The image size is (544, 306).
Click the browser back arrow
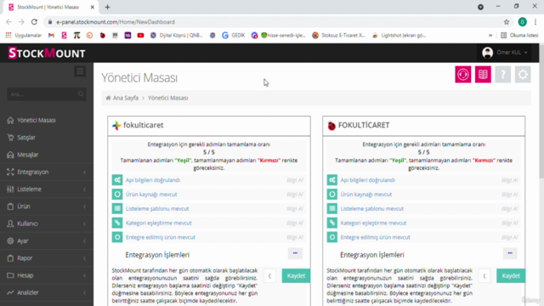tap(8, 22)
